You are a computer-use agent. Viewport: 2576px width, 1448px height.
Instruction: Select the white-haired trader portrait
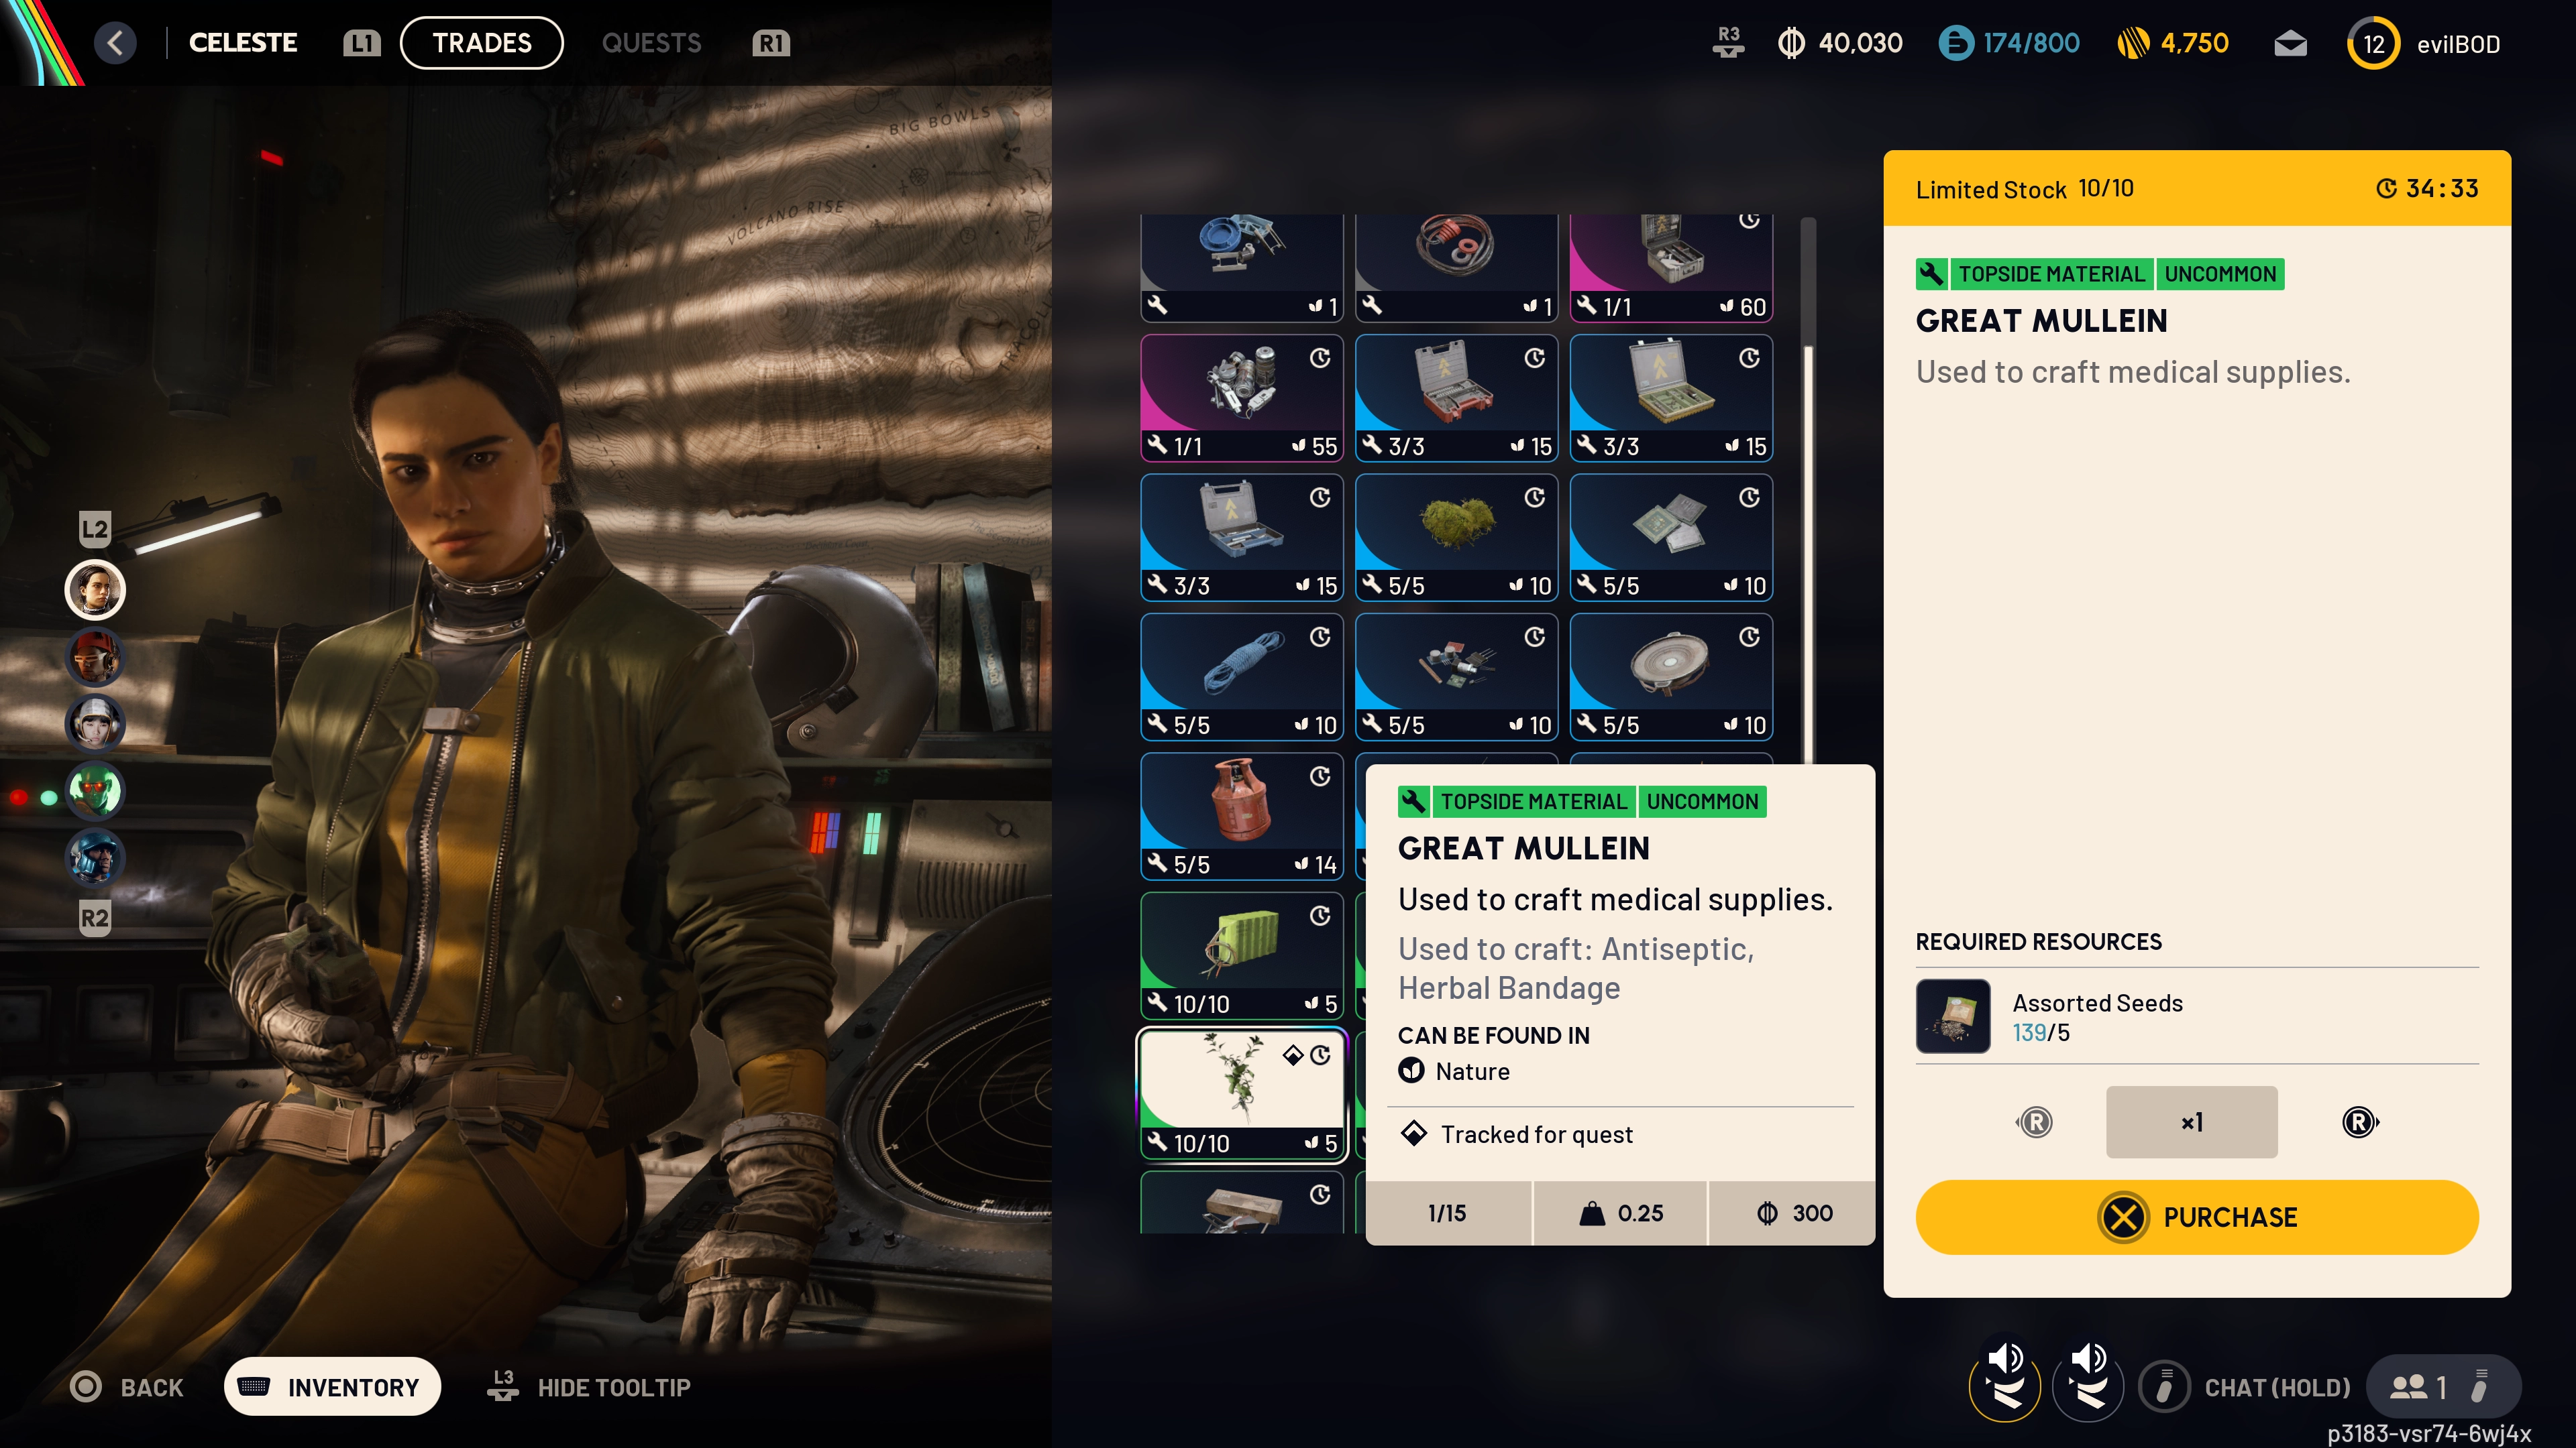[x=95, y=723]
